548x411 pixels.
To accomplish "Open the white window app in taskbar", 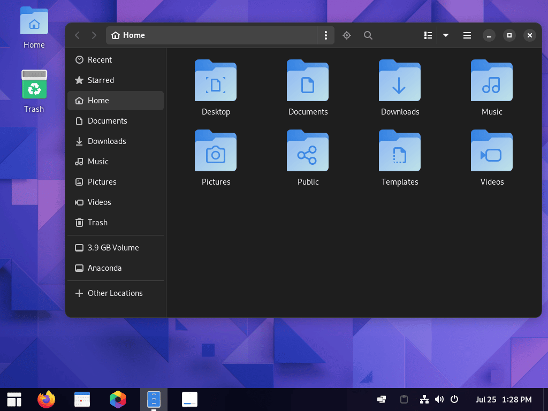I will [189, 399].
